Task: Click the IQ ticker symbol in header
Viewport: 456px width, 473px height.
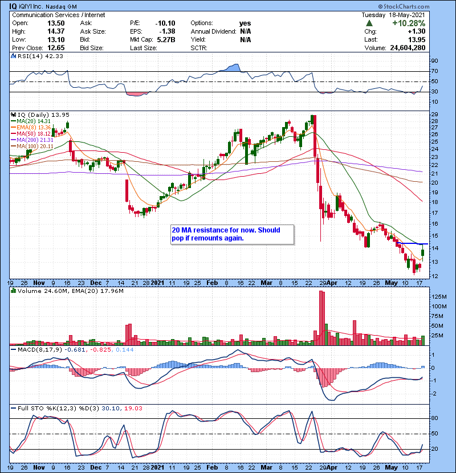Action: (x=13, y=6)
